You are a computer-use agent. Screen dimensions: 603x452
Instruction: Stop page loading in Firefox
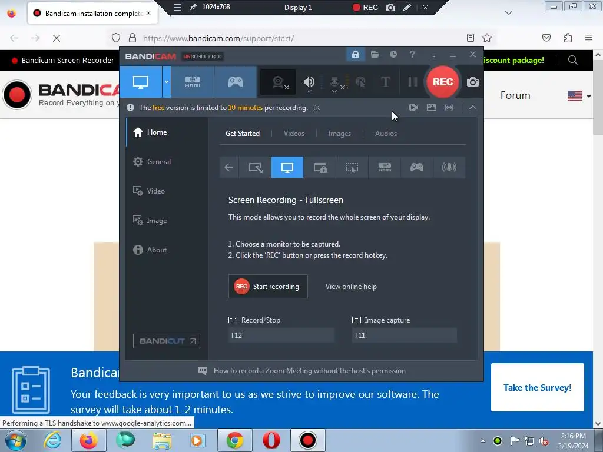coord(57,38)
